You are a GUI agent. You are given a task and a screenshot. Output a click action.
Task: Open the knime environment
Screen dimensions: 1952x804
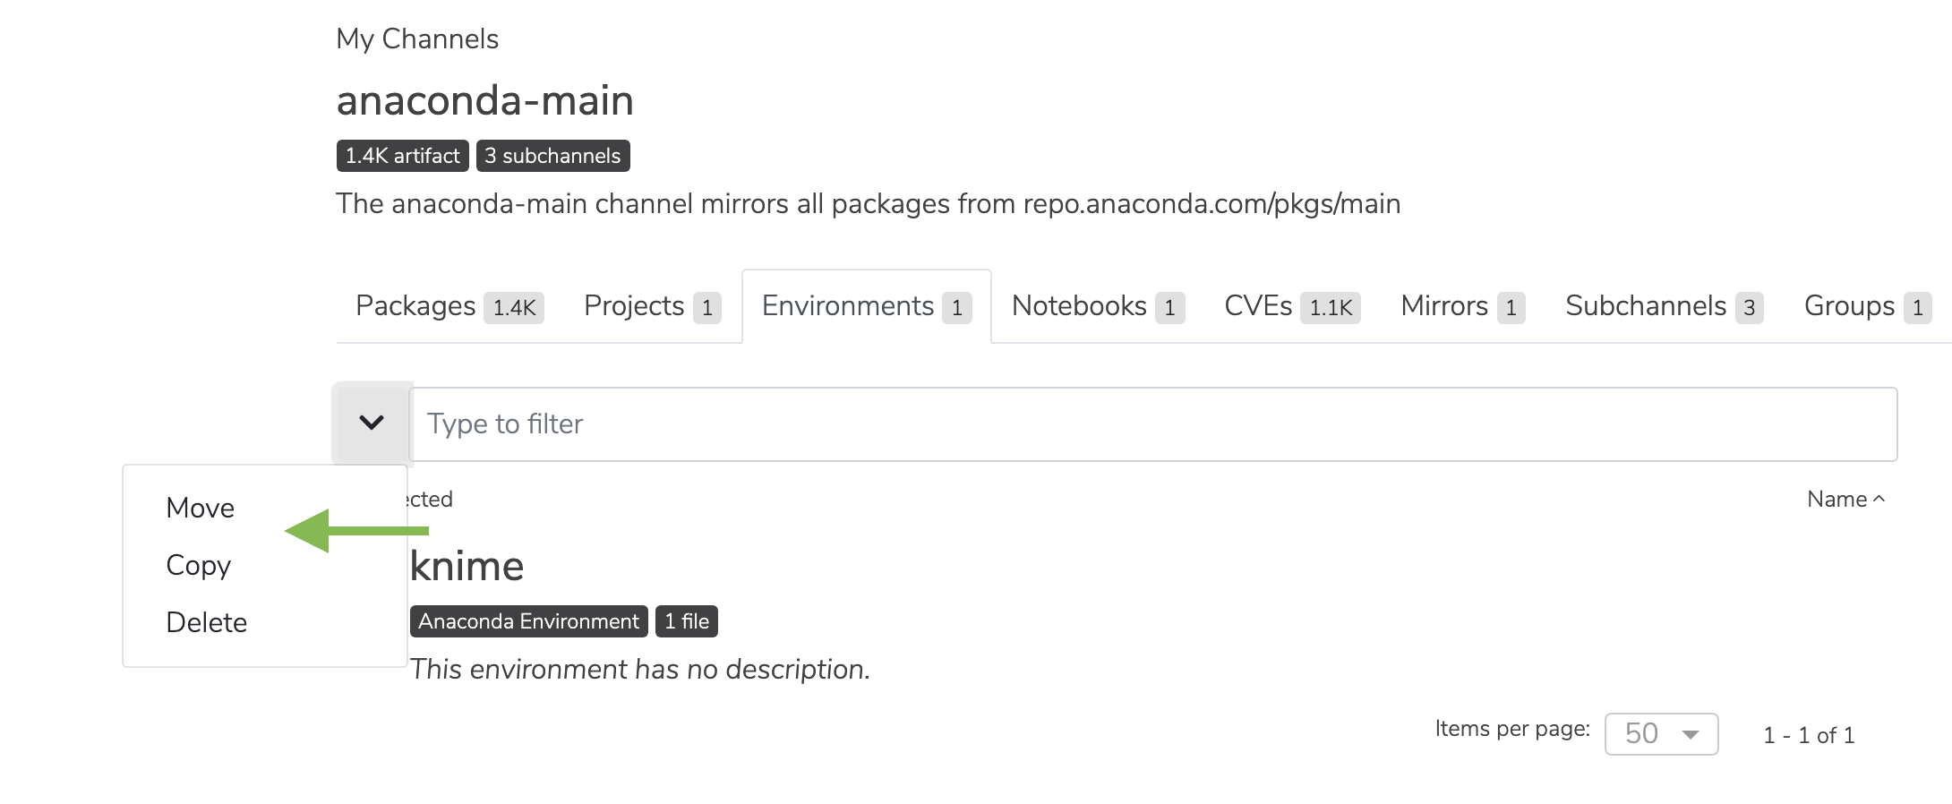coord(467,566)
